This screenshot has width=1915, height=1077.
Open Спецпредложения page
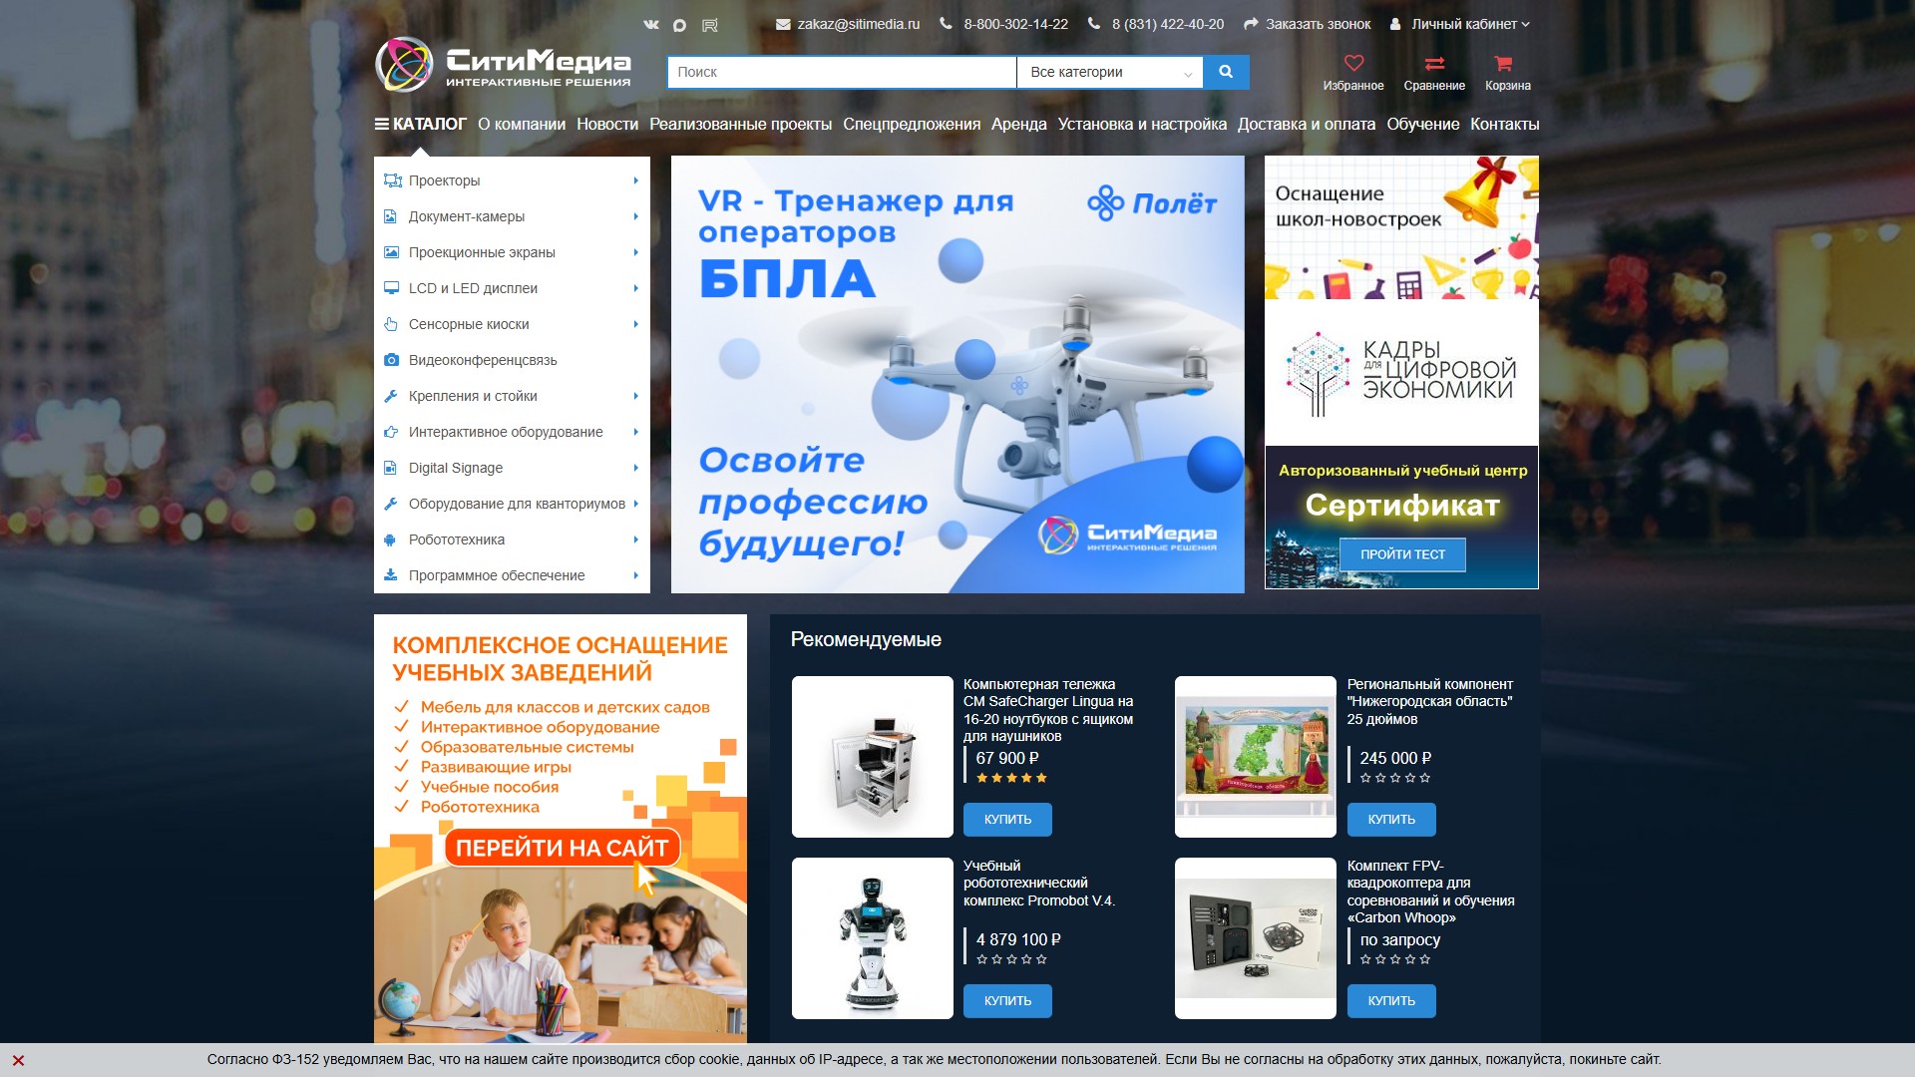point(912,125)
